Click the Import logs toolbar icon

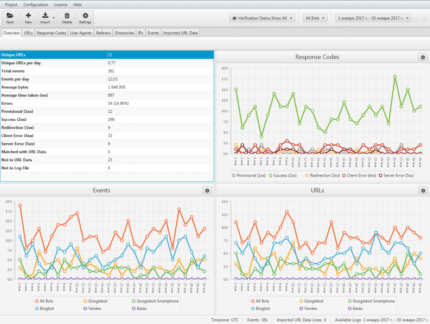(45, 18)
